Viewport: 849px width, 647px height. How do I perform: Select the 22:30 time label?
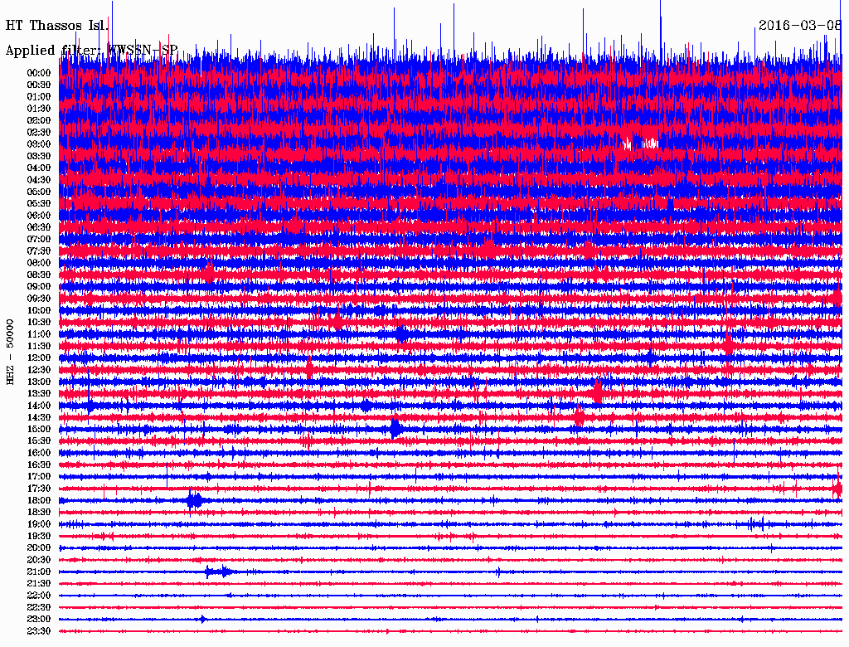tap(39, 607)
